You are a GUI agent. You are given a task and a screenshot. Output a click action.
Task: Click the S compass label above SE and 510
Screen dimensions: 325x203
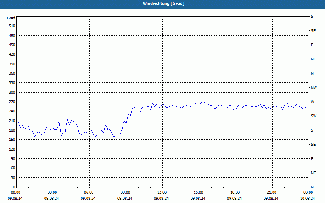point(312,17)
